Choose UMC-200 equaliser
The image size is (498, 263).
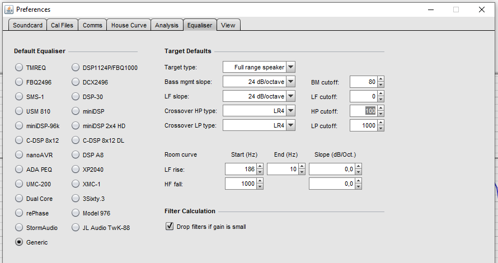[x=19, y=184]
